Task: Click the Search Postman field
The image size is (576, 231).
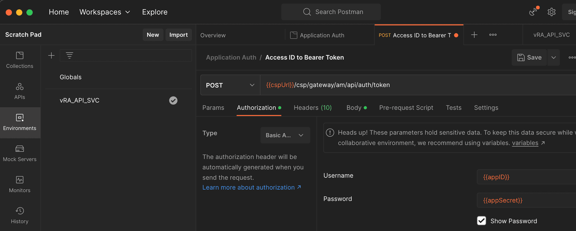Action: click(x=331, y=12)
